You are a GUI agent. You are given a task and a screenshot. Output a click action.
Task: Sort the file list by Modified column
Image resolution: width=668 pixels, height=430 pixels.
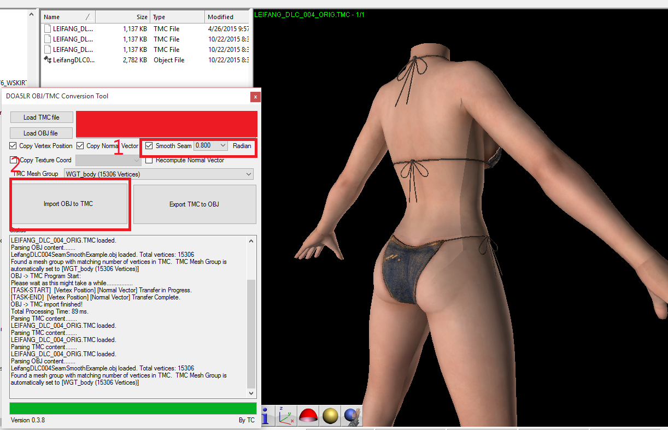click(227, 17)
